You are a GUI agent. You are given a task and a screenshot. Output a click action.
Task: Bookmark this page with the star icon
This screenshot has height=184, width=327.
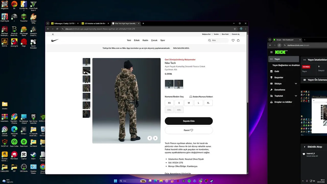[235, 29]
